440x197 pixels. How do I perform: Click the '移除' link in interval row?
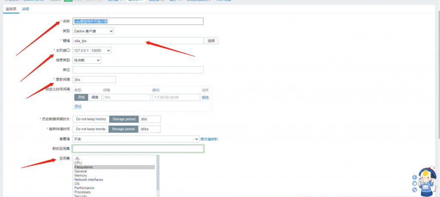pos(205,98)
